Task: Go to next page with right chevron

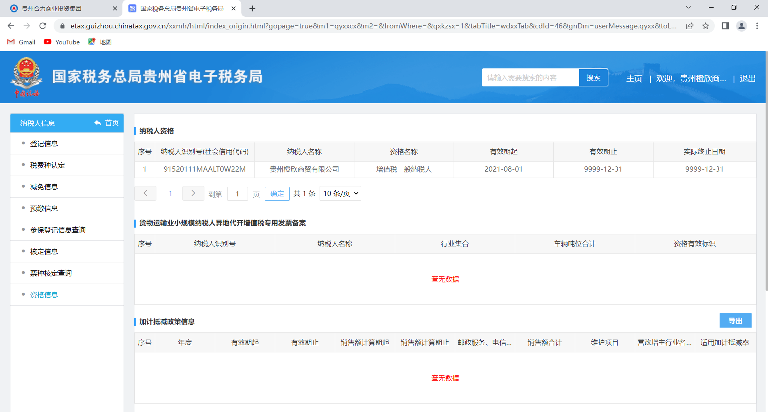Action: pyautogui.click(x=193, y=194)
